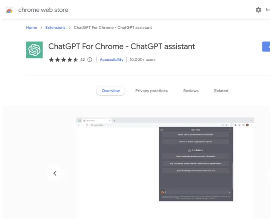Click the star rating icons
The width and height of the screenshot is (280, 224).
tap(64, 60)
